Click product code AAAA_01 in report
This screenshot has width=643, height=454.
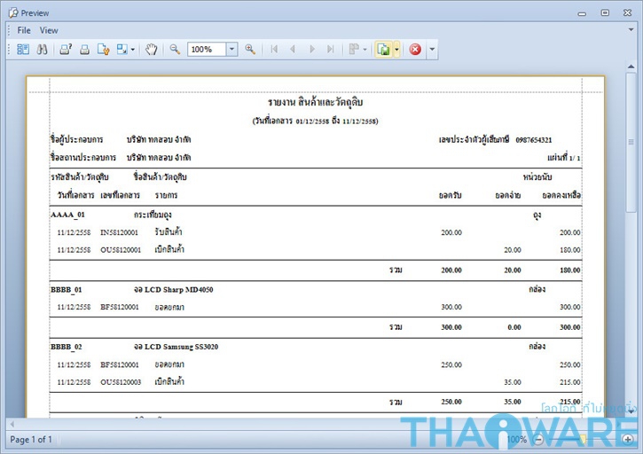pos(67,215)
